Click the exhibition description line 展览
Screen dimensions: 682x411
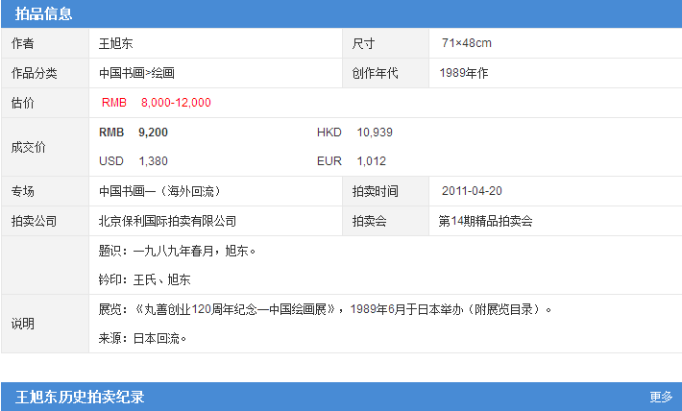(x=325, y=309)
